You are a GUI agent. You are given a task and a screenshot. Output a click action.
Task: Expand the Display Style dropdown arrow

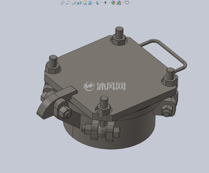(102, 3)
